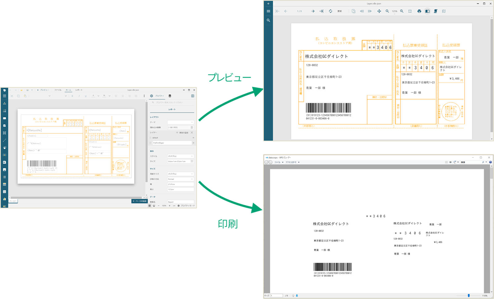The height and width of the screenshot is (299, 494).
Task: Open the data sources panel icon in designer
Action: pos(170,96)
